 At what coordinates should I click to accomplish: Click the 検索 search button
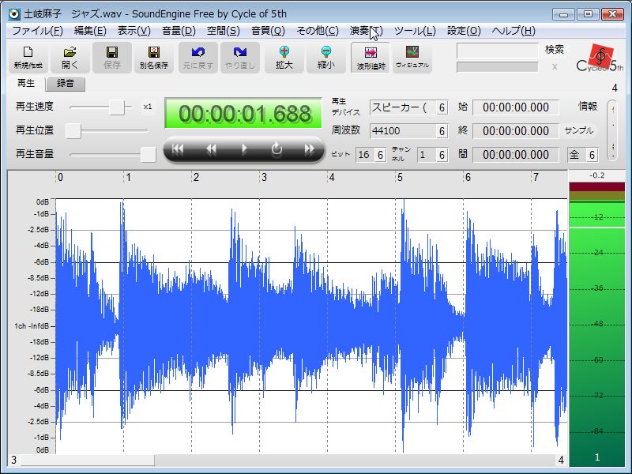[555, 50]
